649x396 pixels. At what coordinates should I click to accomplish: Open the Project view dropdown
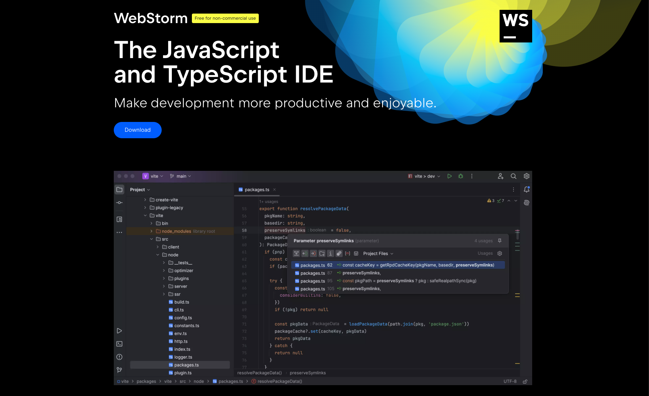pos(140,190)
